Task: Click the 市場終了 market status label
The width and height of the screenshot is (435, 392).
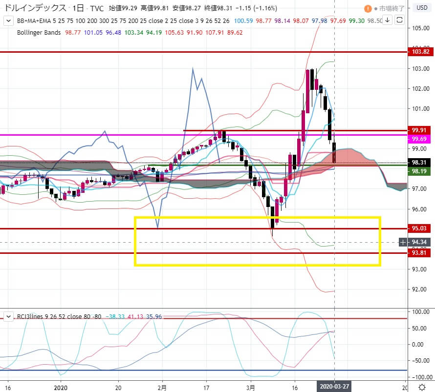Action: [x=391, y=9]
